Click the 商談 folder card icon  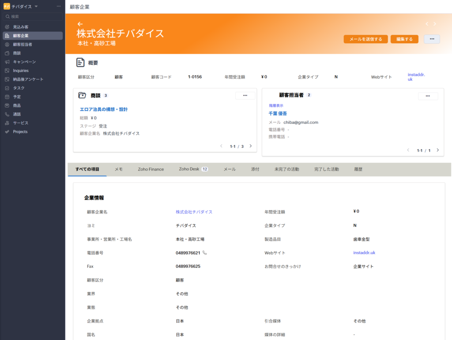(x=82, y=95)
